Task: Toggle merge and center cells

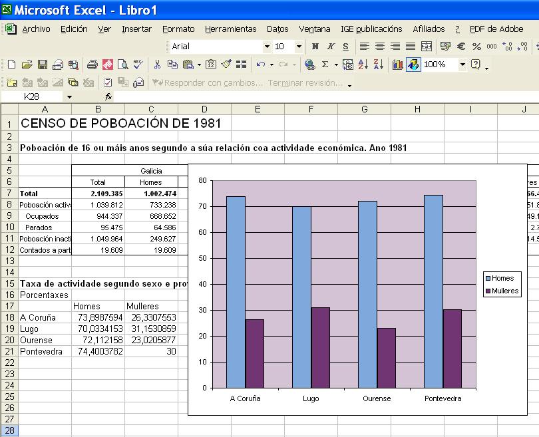Action: pos(427,47)
